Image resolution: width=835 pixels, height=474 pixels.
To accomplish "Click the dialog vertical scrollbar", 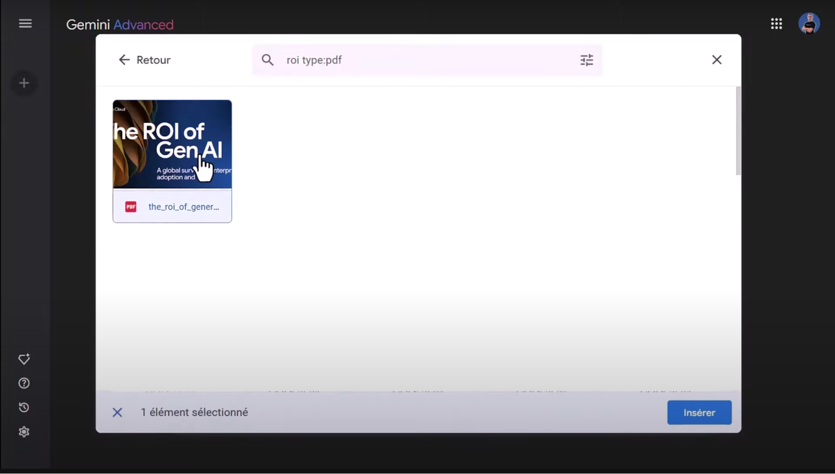I will [x=738, y=131].
